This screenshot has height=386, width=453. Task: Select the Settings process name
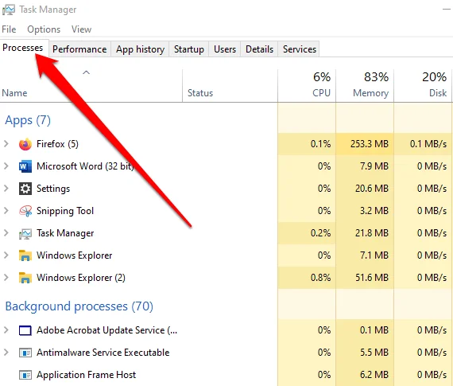tap(53, 189)
